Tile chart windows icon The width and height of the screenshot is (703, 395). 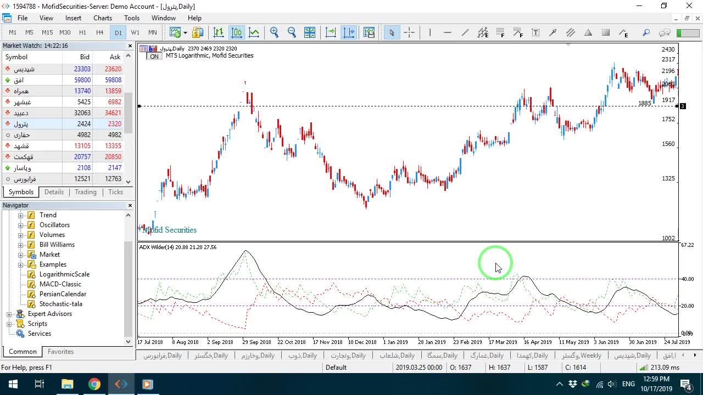click(310, 32)
